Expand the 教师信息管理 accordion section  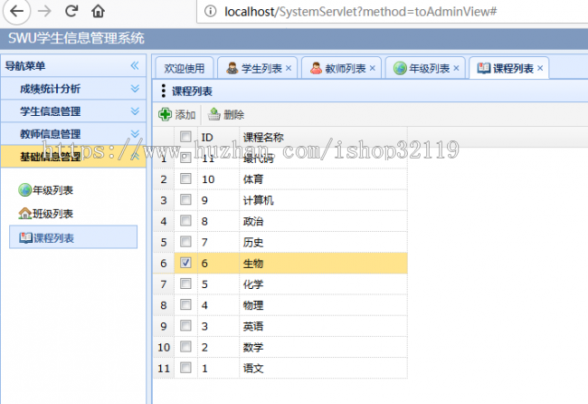point(73,134)
